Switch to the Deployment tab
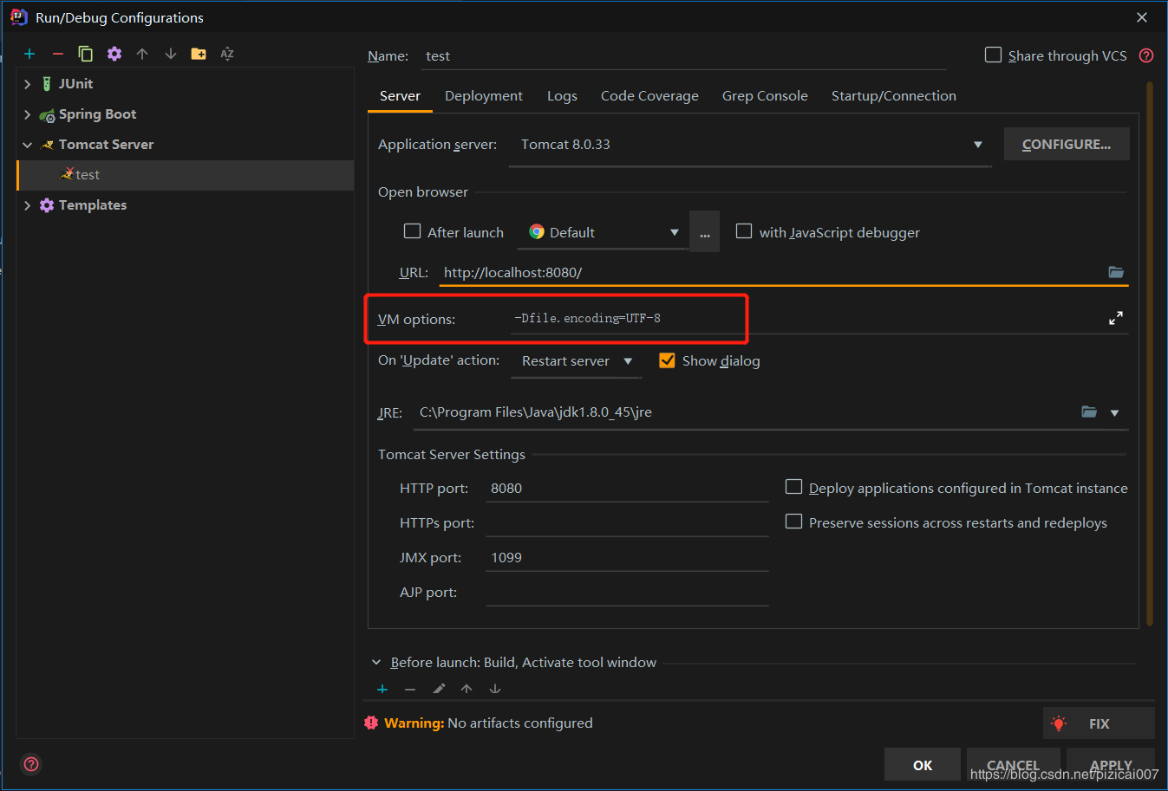1168x791 pixels. coord(484,96)
